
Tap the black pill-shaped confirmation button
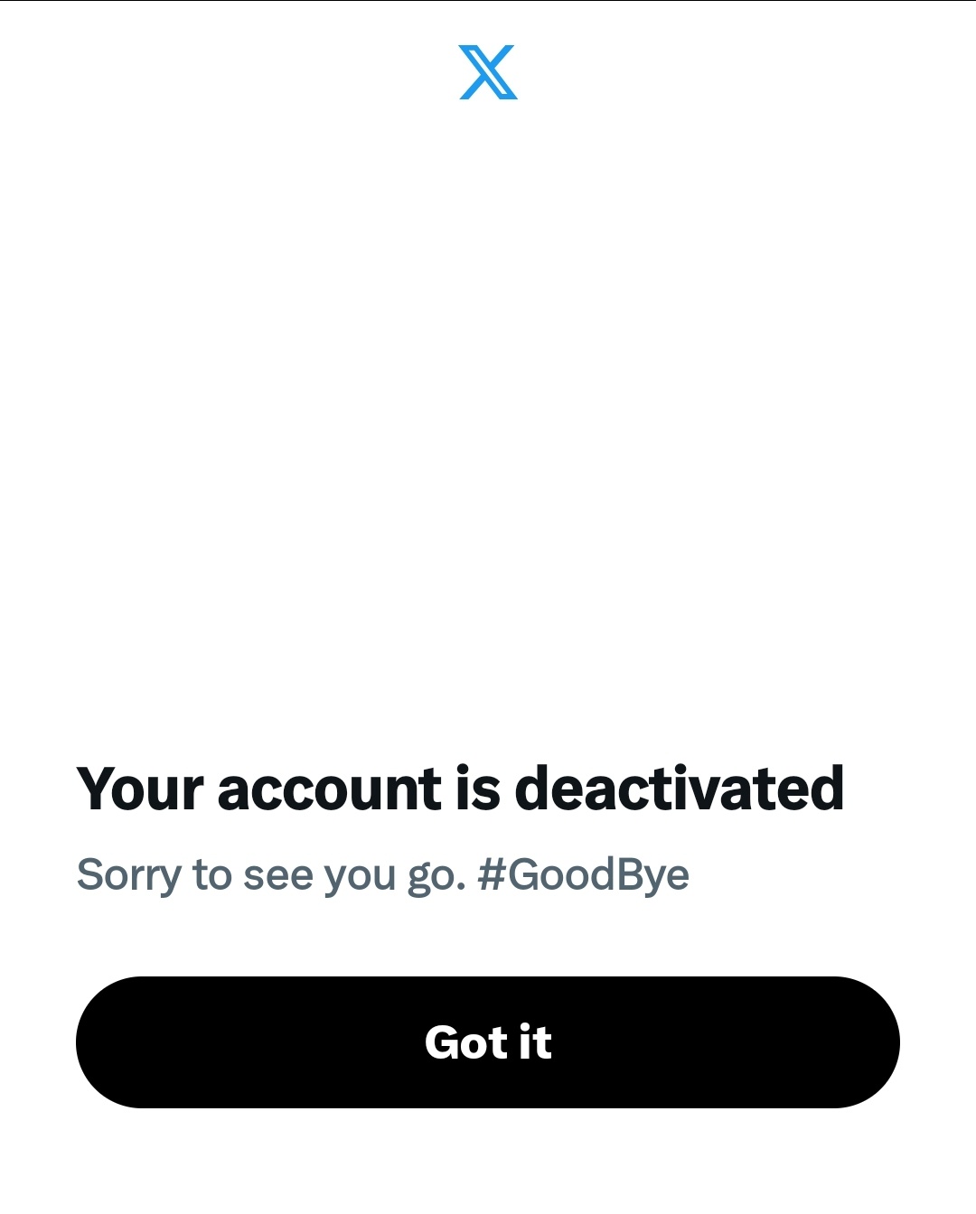point(488,1042)
